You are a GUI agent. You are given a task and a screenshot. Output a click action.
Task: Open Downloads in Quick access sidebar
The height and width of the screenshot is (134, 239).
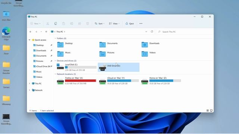coord(41,51)
